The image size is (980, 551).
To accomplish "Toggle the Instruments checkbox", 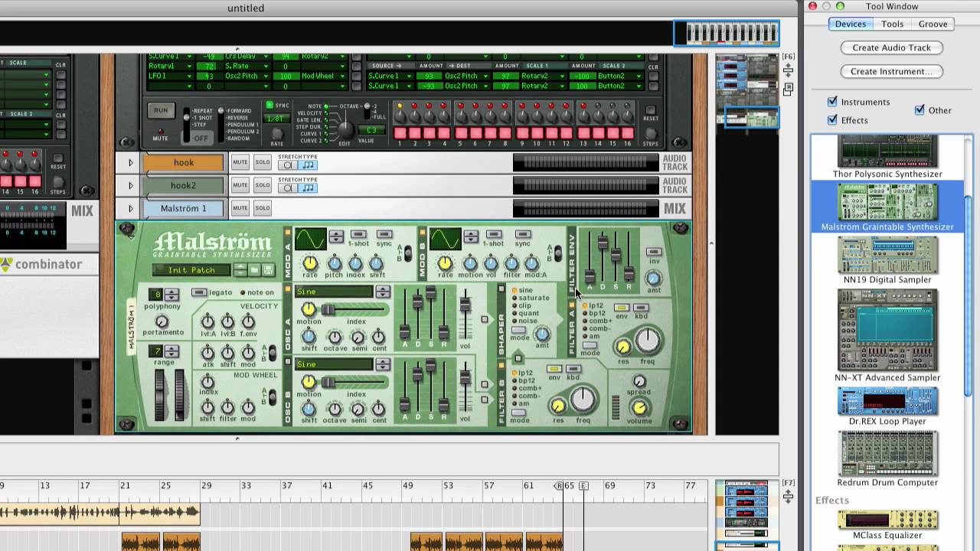I will click(x=833, y=102).
